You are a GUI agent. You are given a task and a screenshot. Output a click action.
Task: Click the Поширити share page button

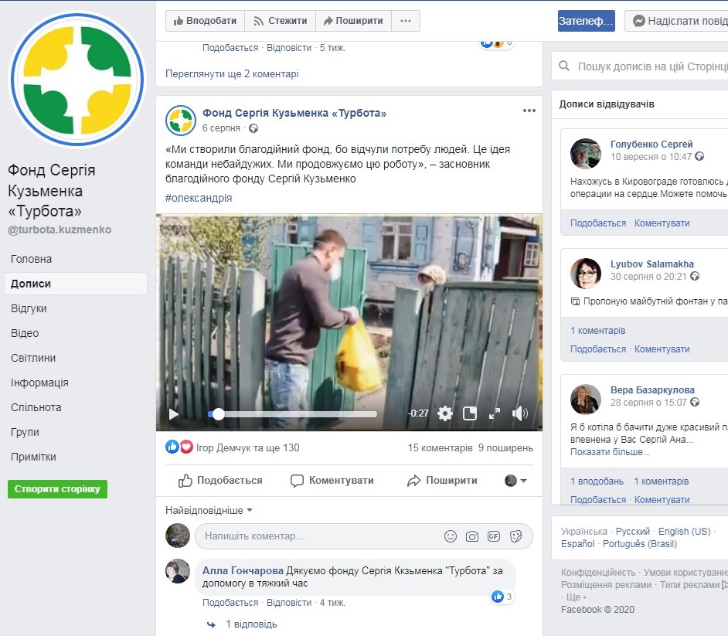coord(353,21)
